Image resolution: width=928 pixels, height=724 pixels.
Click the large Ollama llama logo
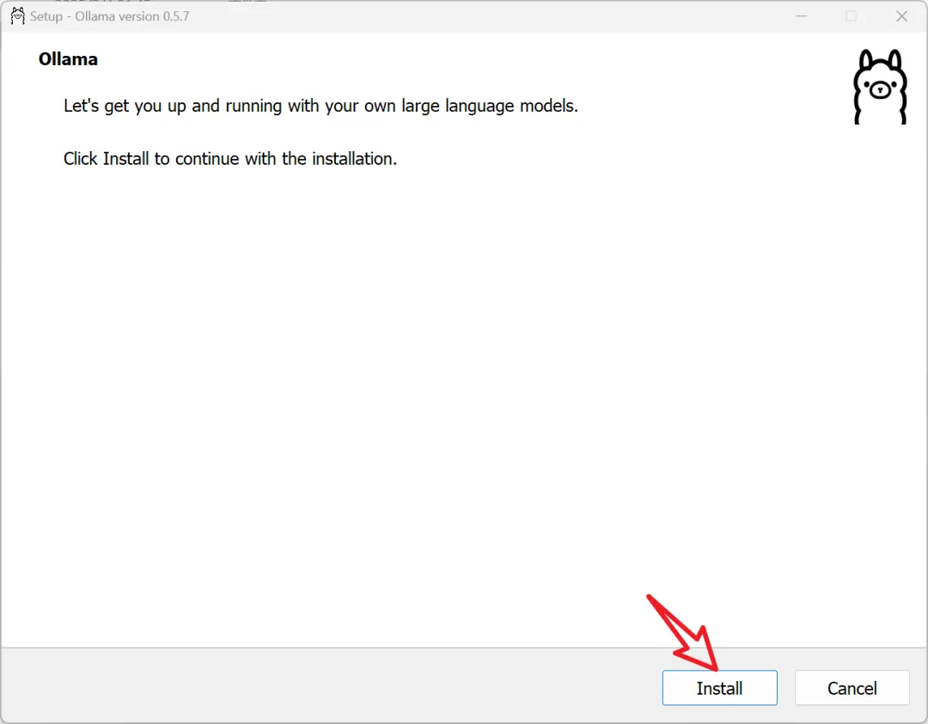[879, 87]
